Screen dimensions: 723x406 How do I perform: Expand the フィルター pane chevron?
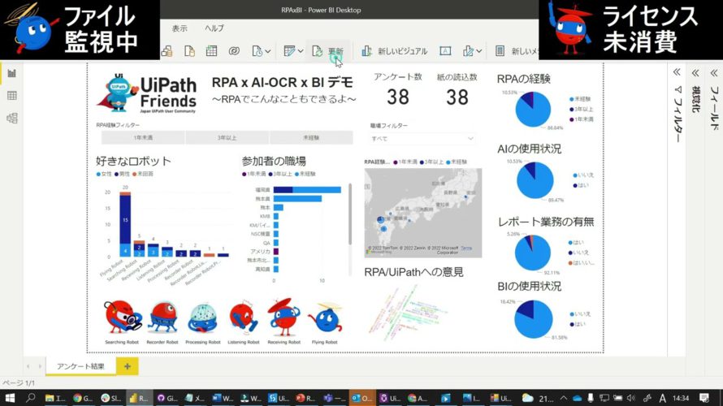[677, 72]
